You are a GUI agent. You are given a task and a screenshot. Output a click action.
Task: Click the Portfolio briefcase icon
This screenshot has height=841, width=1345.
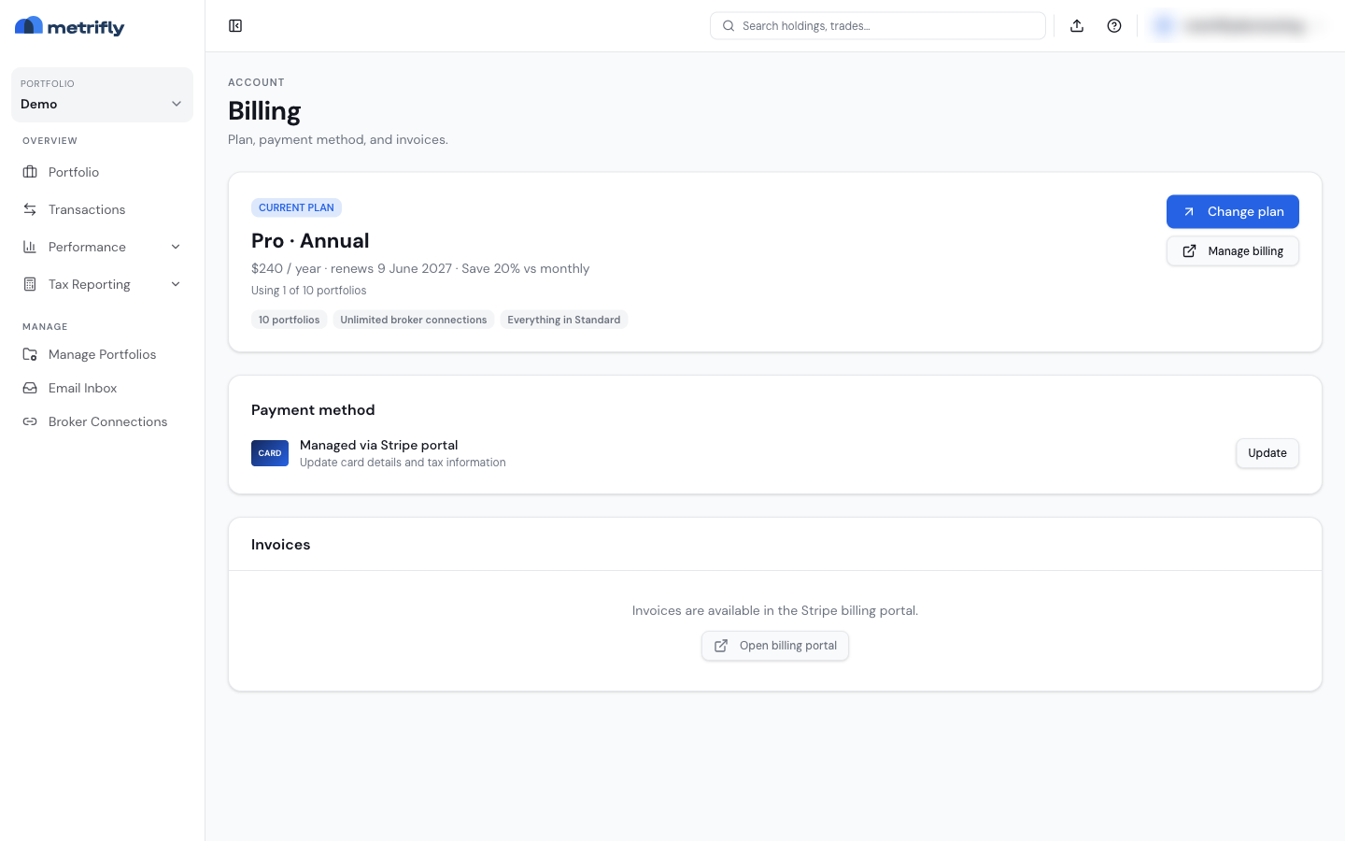(30, 172)
